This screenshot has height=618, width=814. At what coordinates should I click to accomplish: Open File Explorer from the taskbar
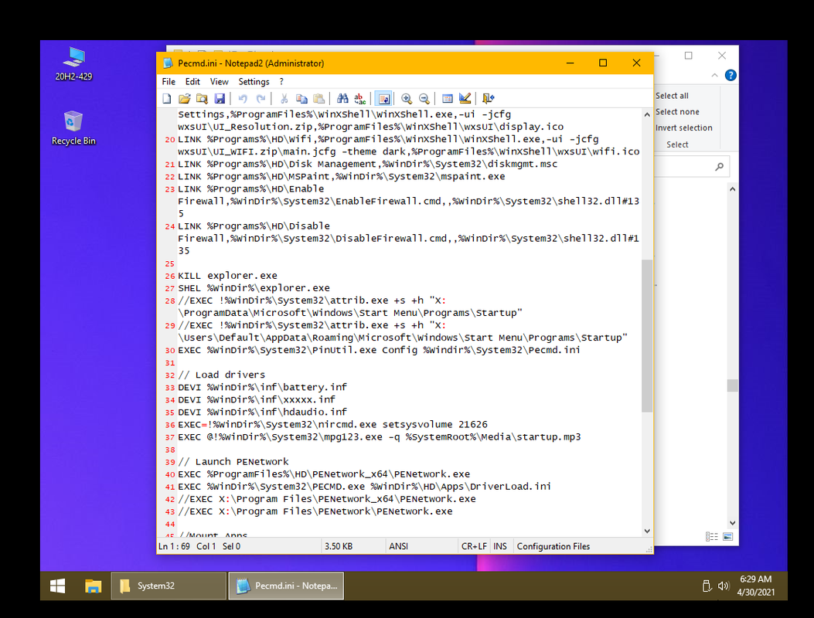pos(93,586)
